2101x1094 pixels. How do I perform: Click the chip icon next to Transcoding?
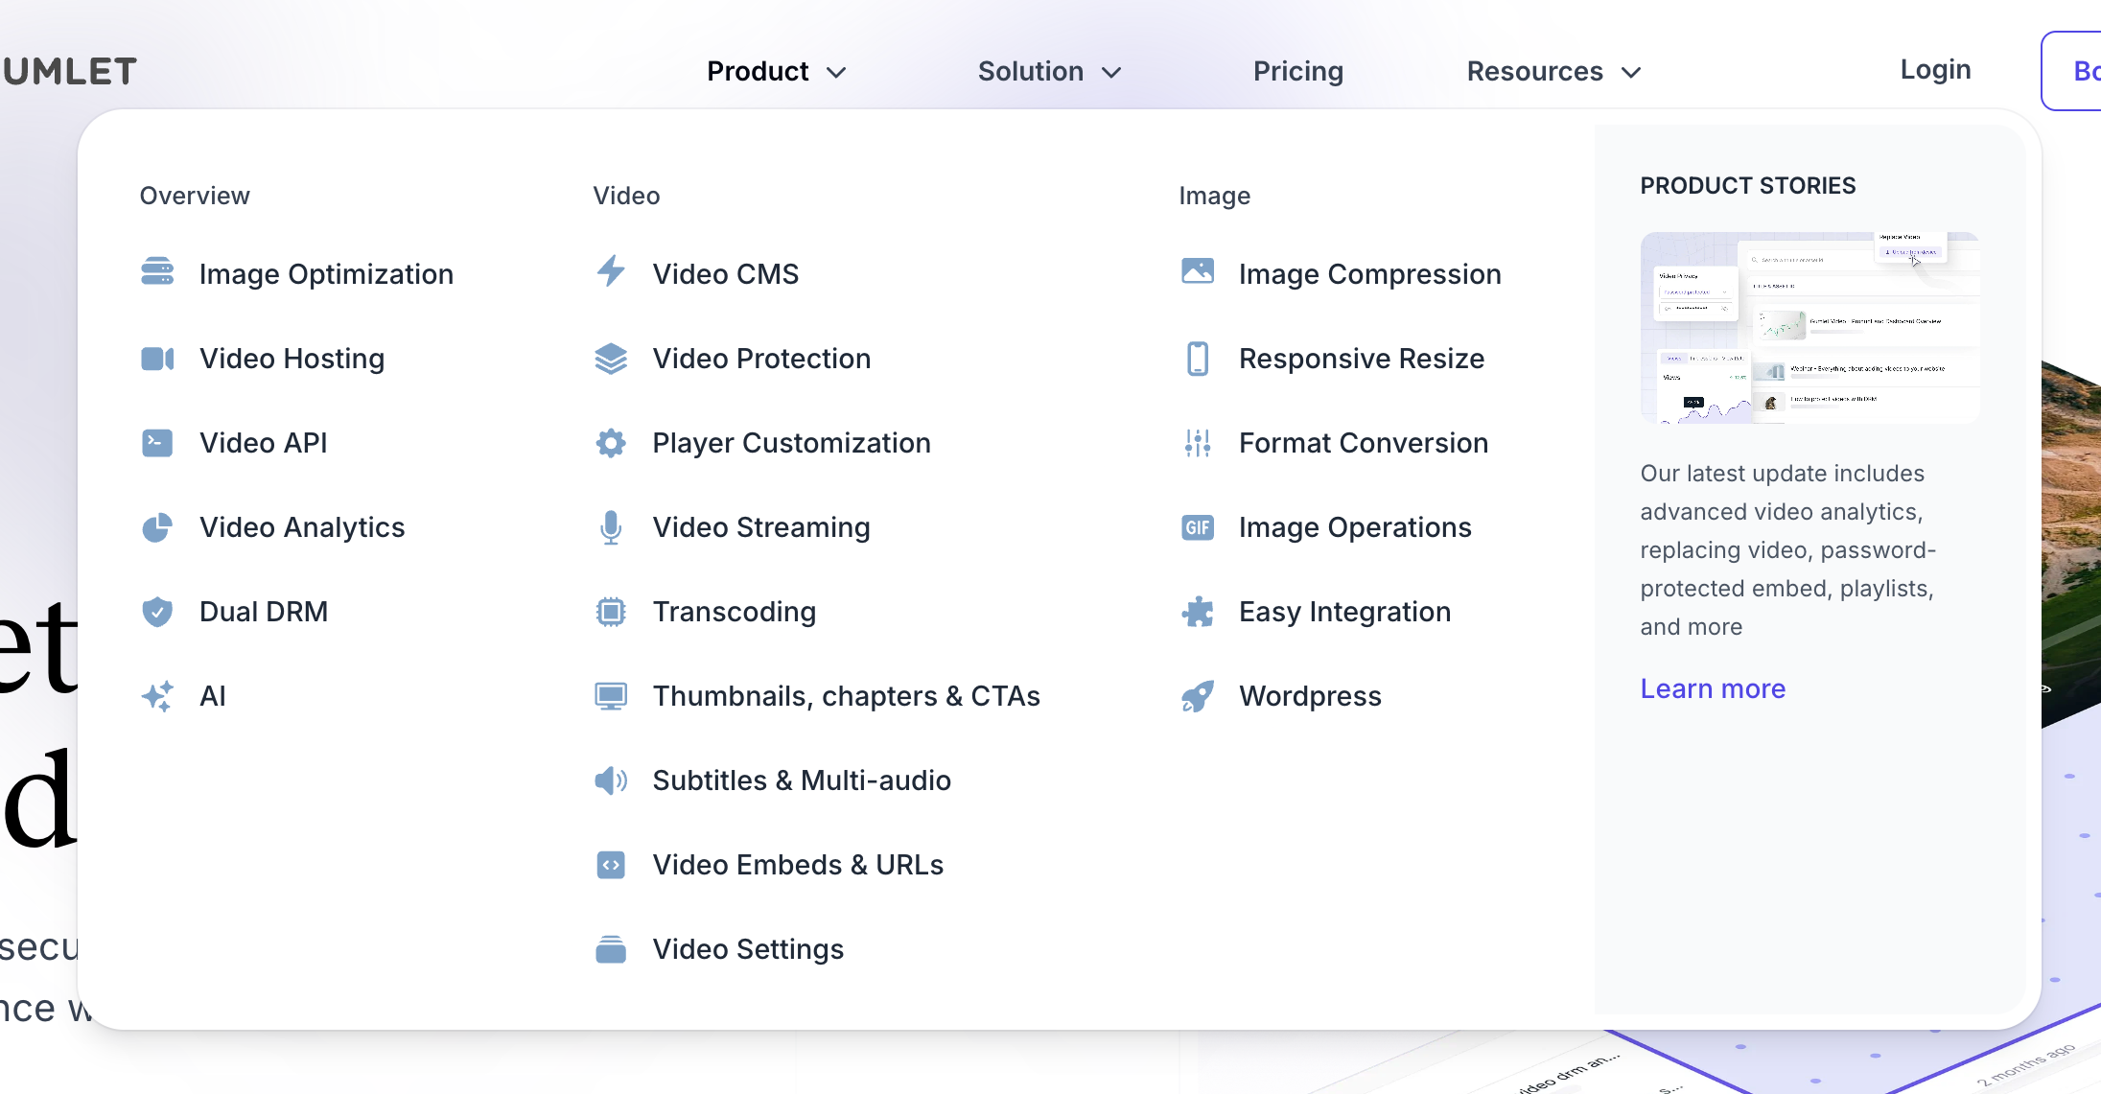611,612
